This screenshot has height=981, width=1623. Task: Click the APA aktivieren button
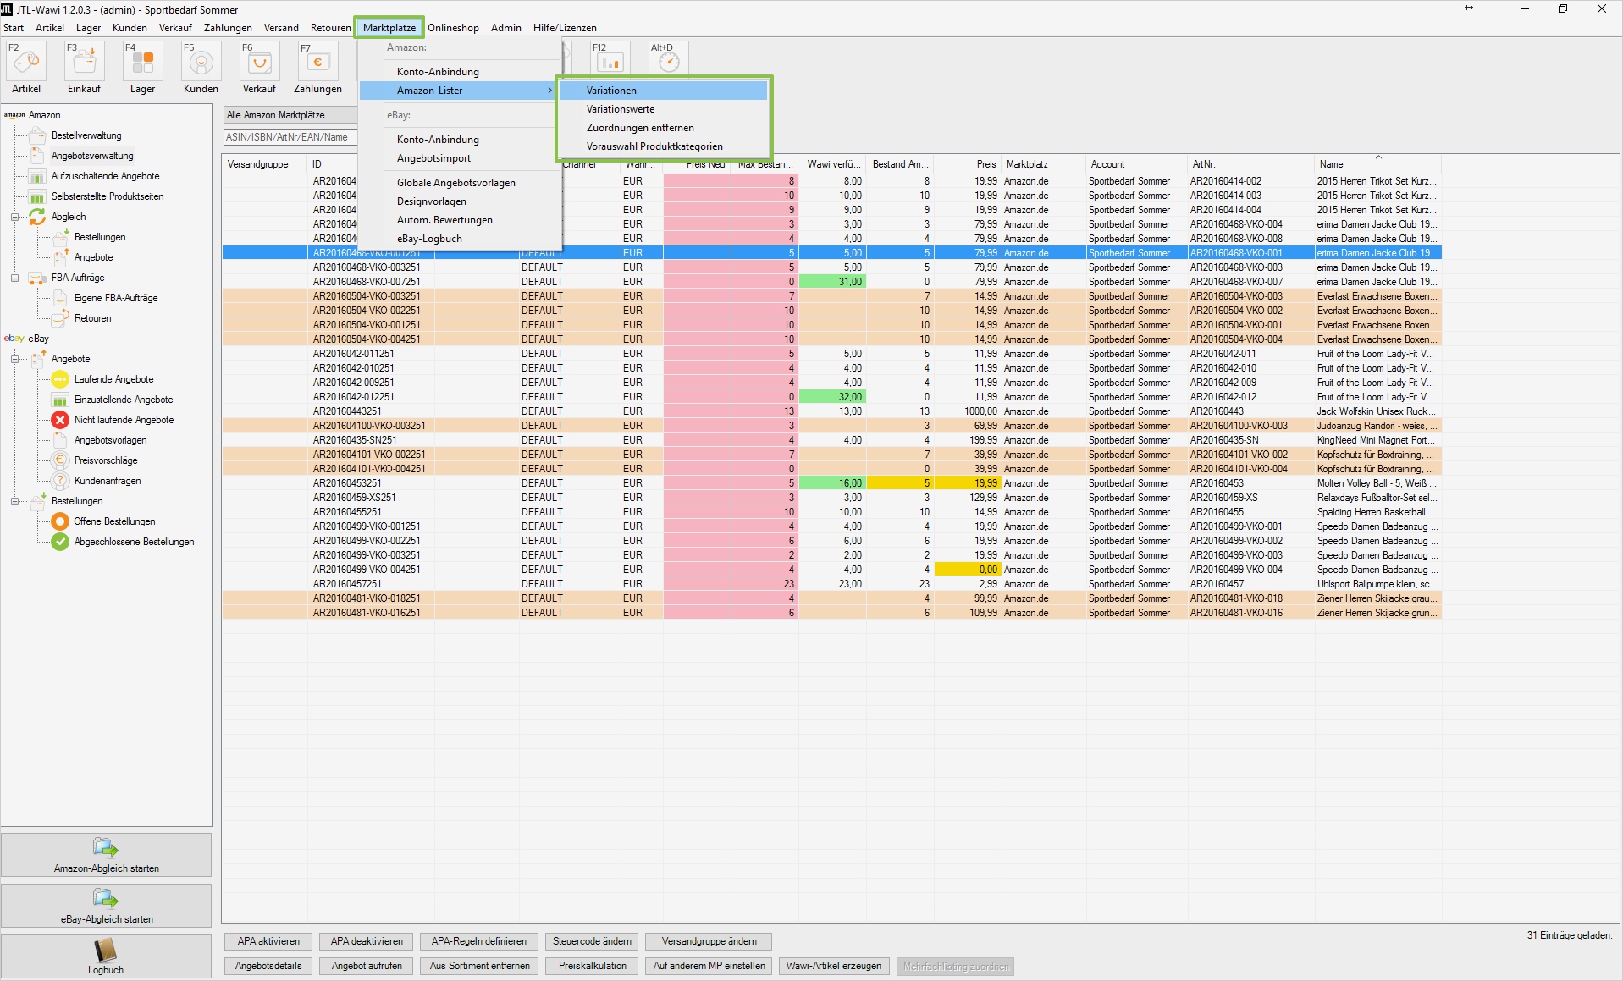click(268, 941)
